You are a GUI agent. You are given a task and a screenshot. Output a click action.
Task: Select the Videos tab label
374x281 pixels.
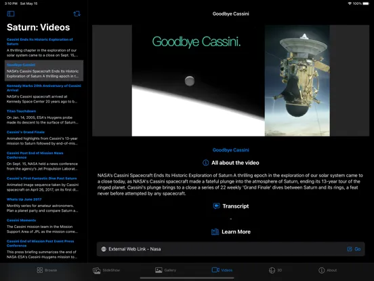click(x=226, y=270)
